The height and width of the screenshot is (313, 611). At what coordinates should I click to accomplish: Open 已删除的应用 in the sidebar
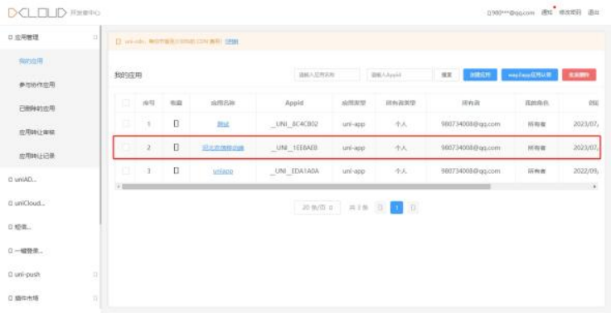pyautogui.click(x=36, y=108)
